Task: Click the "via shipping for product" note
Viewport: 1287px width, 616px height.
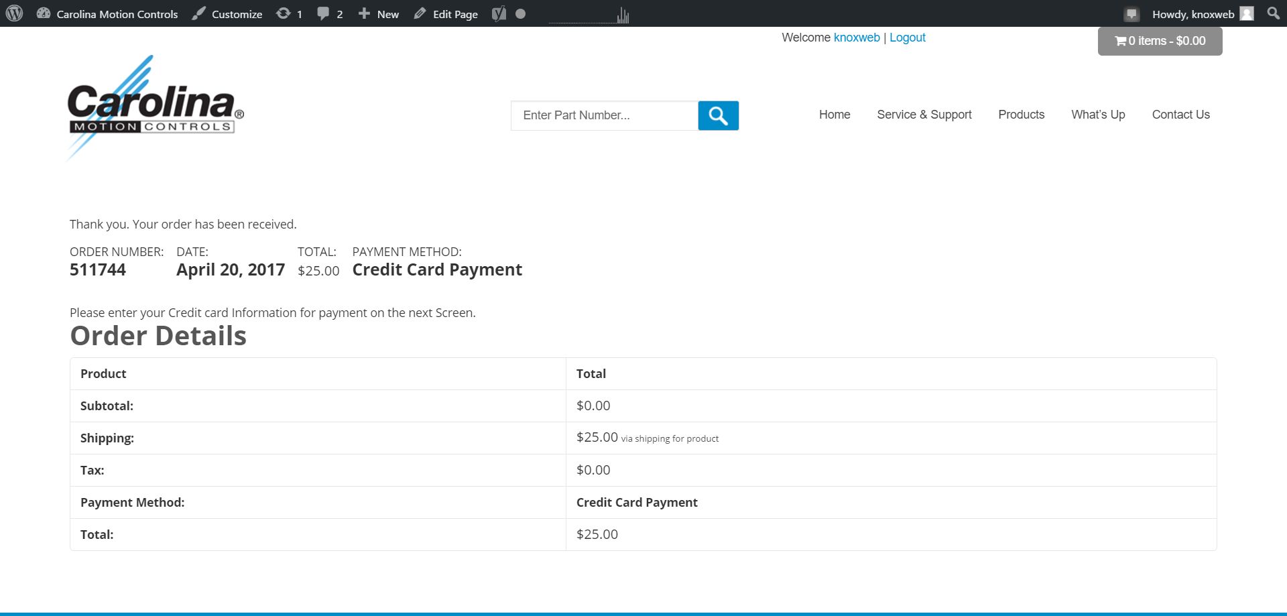Action: click(670, 438)
